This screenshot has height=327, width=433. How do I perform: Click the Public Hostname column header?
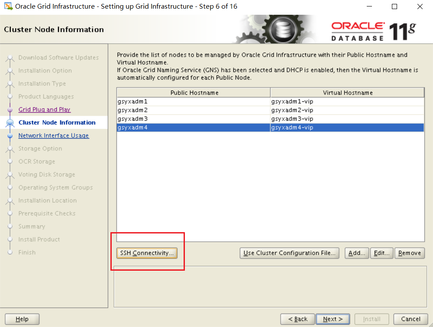tap(194, 93)
